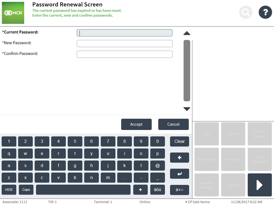Toggle the Caps key
Screen dimensions: 274x205
26,190
